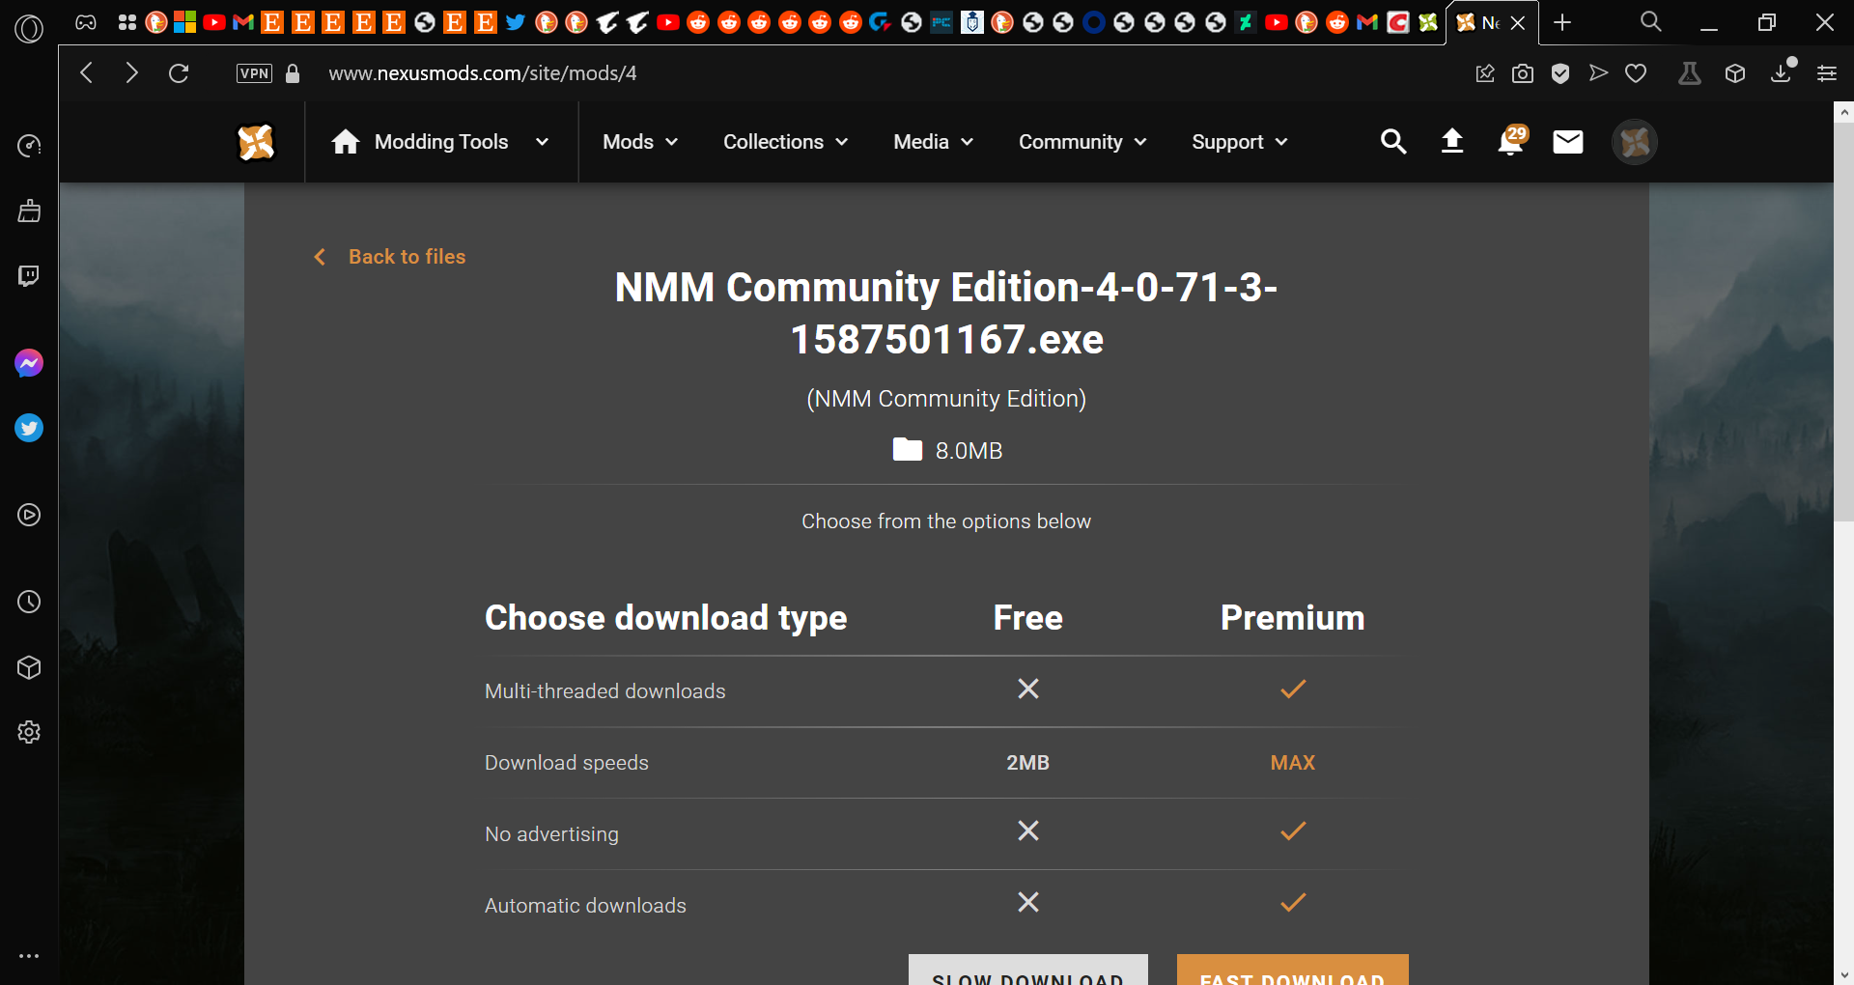This screenshot has height=985, width=1854.
Task: Click page scrollbar down arrow
Action: click(1844, 975)
